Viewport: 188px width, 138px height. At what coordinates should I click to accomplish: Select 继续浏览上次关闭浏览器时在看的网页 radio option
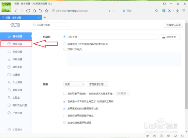pos(64,44)
